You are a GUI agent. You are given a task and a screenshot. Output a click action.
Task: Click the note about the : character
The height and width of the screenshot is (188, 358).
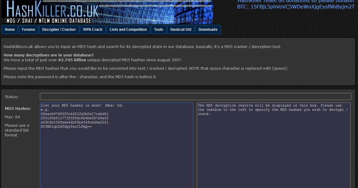[x=80, y=77]
